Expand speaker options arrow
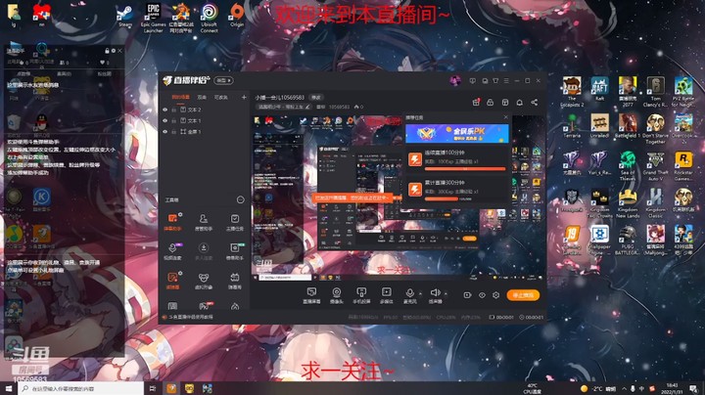The height and width of the screenshot is (395, 705). [446, 293]
